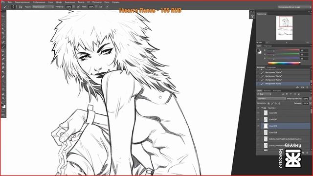Screen dimensions: 313x176
Task: Click the Navigator document thumbnail
Action: (285, 28)
